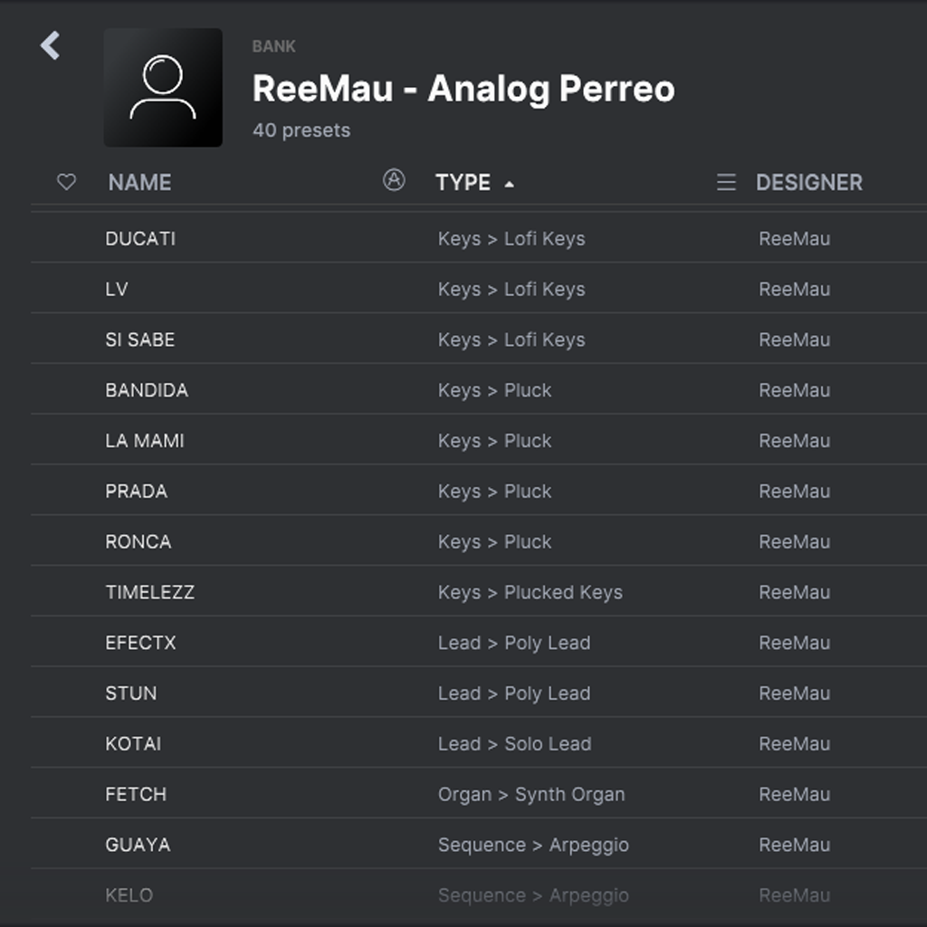Choose the FETCH synth organ preset
This screenshot has height=927, width=927.
pyautogui.click(x=136, y=795)
